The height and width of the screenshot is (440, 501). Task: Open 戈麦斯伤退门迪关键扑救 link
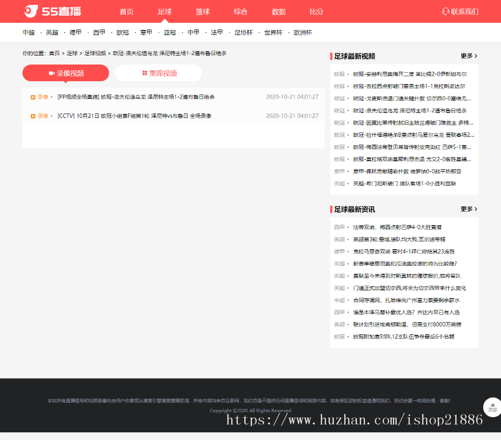pyautogui.click(x=412, y=98)
